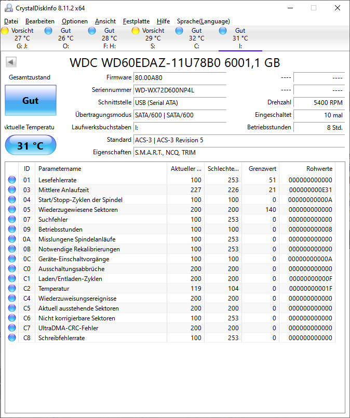This screenshot has height=418, width=350.
Task: Click status orb of row ID 09
Action: [12, 230]
